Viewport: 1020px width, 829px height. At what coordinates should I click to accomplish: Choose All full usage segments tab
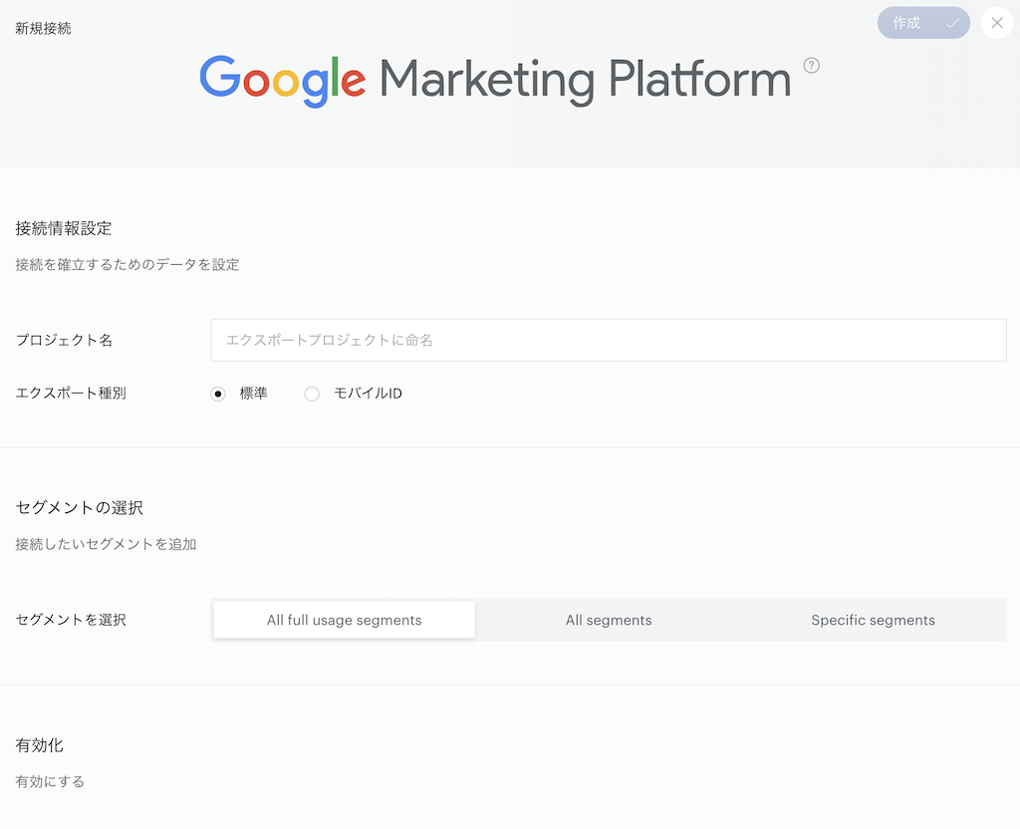tap(344, 620)
